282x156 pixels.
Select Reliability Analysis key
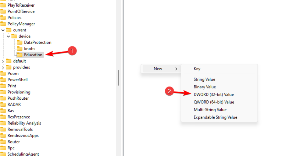[x=24, y=123]
